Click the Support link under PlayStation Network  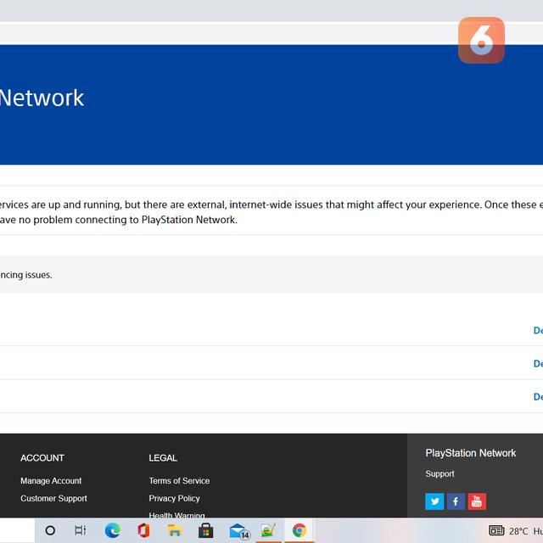pyautogui.click(x=439, y=474)
